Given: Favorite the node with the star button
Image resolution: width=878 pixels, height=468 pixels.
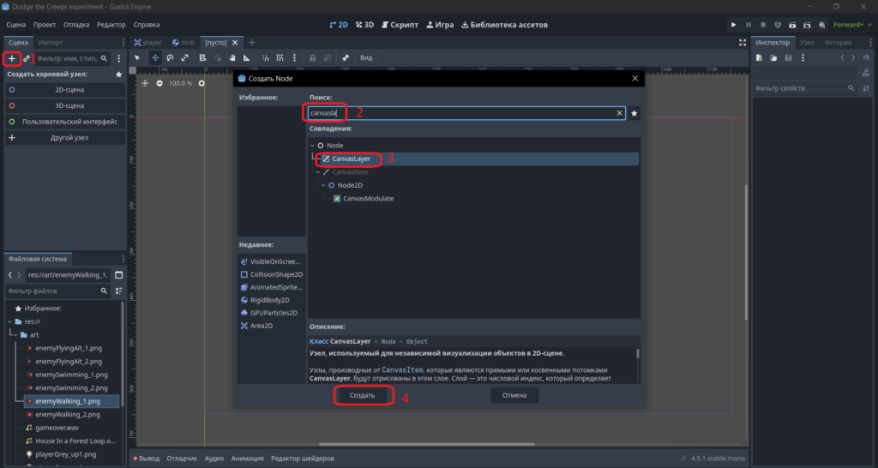Looking at the screenshot, I should point(634,113).
